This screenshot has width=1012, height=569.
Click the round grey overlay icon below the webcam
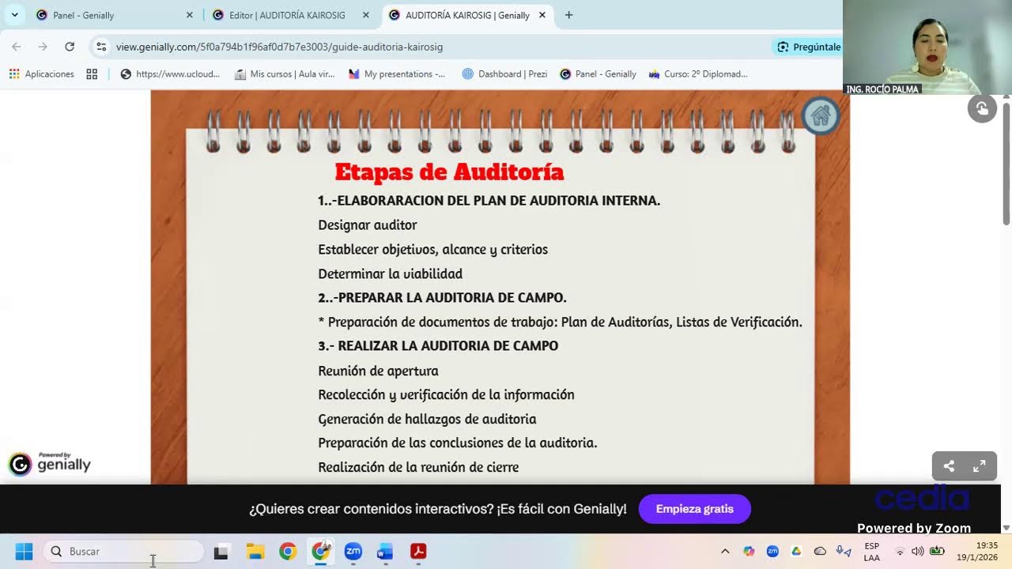tap(982, 108)
